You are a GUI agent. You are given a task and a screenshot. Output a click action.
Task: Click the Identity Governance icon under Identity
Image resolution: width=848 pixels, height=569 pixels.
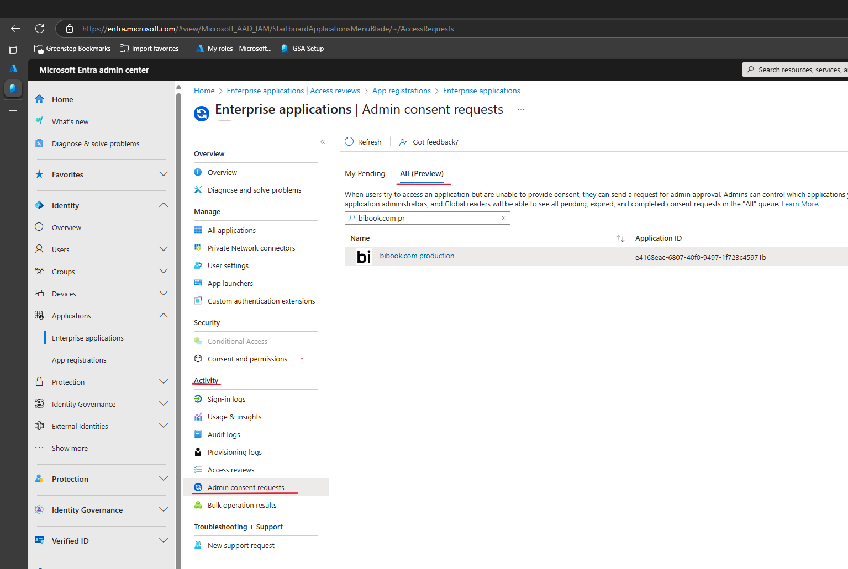(39, 404)
